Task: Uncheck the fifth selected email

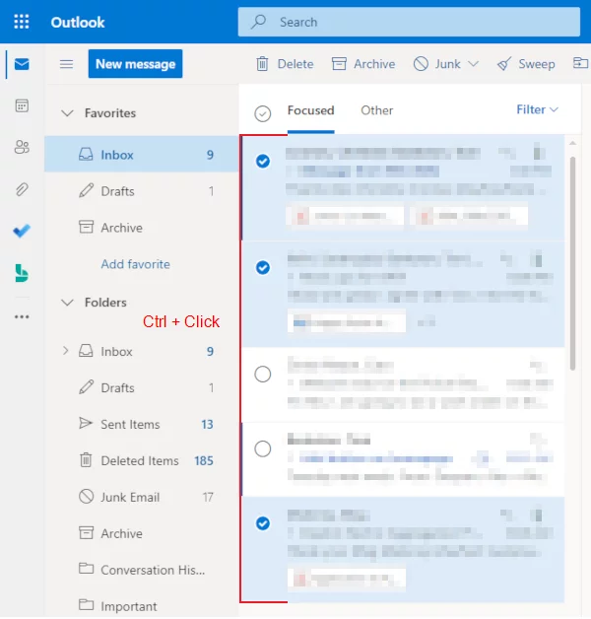Action: coord(263,523)
